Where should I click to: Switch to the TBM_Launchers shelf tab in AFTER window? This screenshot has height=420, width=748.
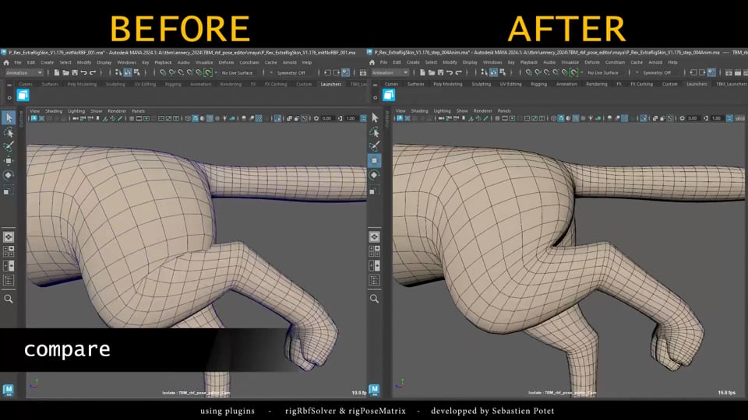pyautogui.click(x=732, y=84)
